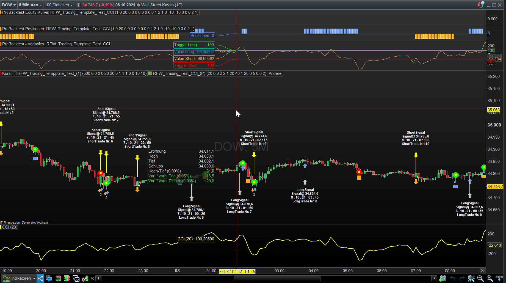Screen dimensions: 506x283
Task: Click the Trigger Long 100 value box
Action: point(194,45)
